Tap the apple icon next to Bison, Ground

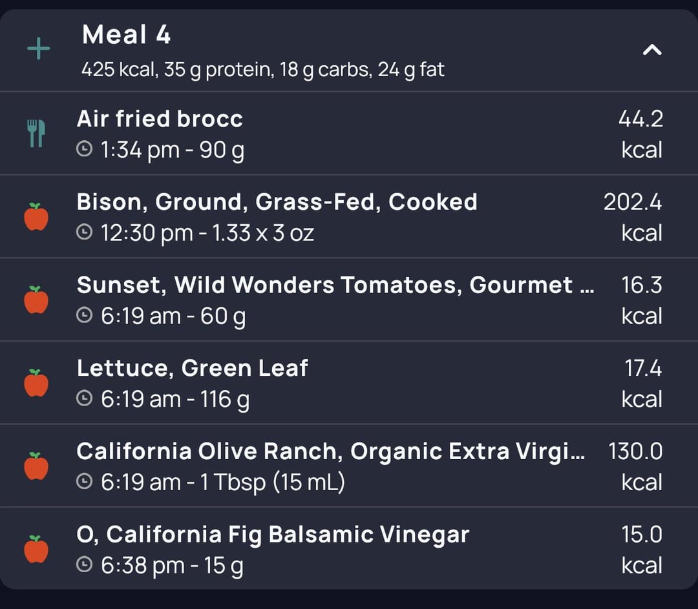coord(36,216)
